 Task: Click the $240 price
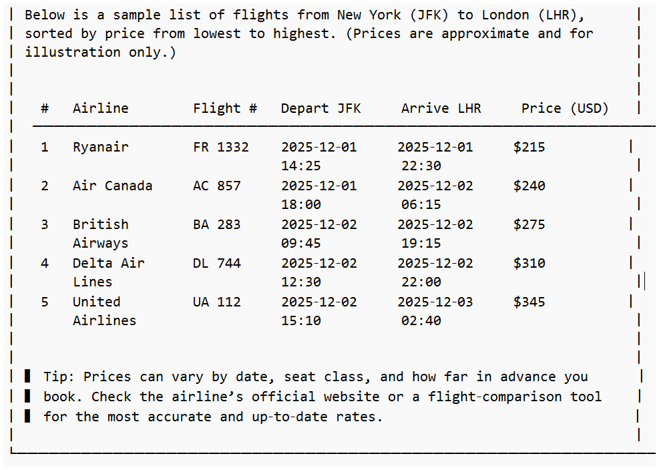pos(529,186)
